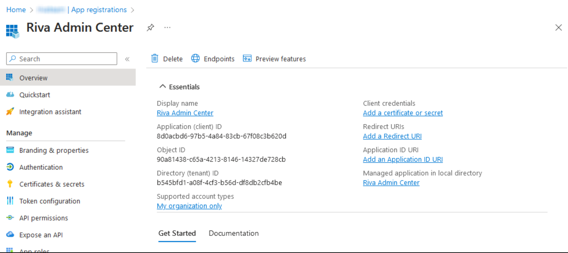This screenshot has height=253, width=568.
Task: Open the Riva Admin Center display name link
Action: click(185, 113)
